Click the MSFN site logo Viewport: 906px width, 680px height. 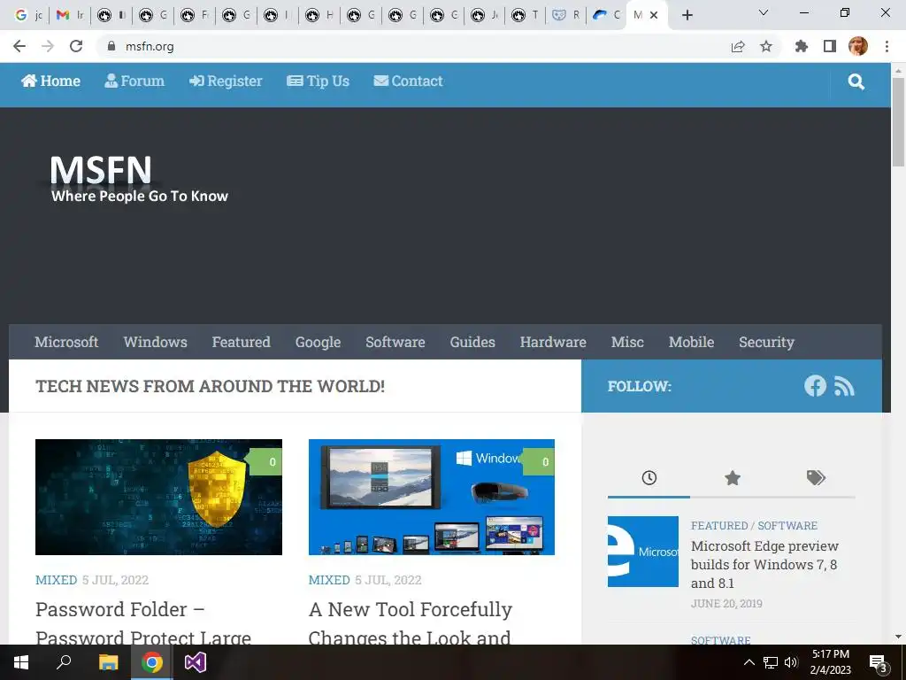click(139, 179)
